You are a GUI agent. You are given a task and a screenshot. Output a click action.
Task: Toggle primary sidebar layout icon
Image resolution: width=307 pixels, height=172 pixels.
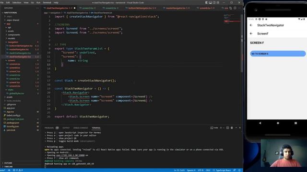tap(207, 2)
